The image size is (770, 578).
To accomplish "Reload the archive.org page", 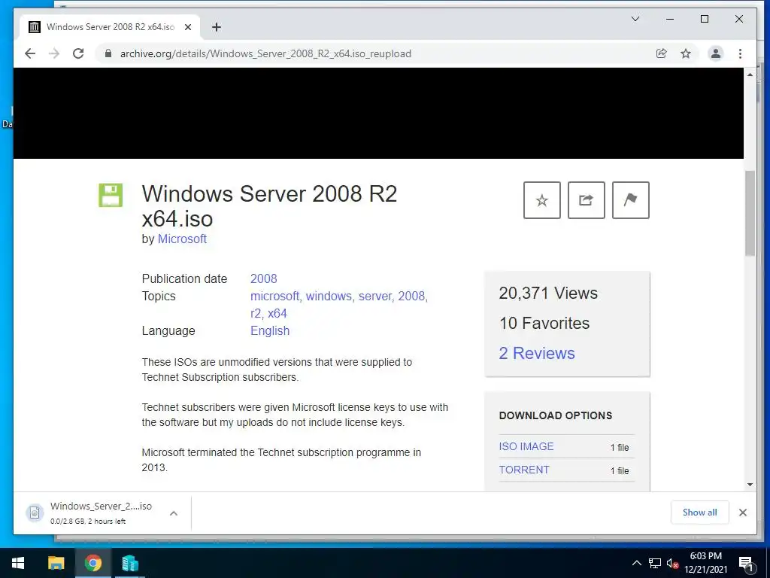I will pyautogui.click(x=78, y=53).
